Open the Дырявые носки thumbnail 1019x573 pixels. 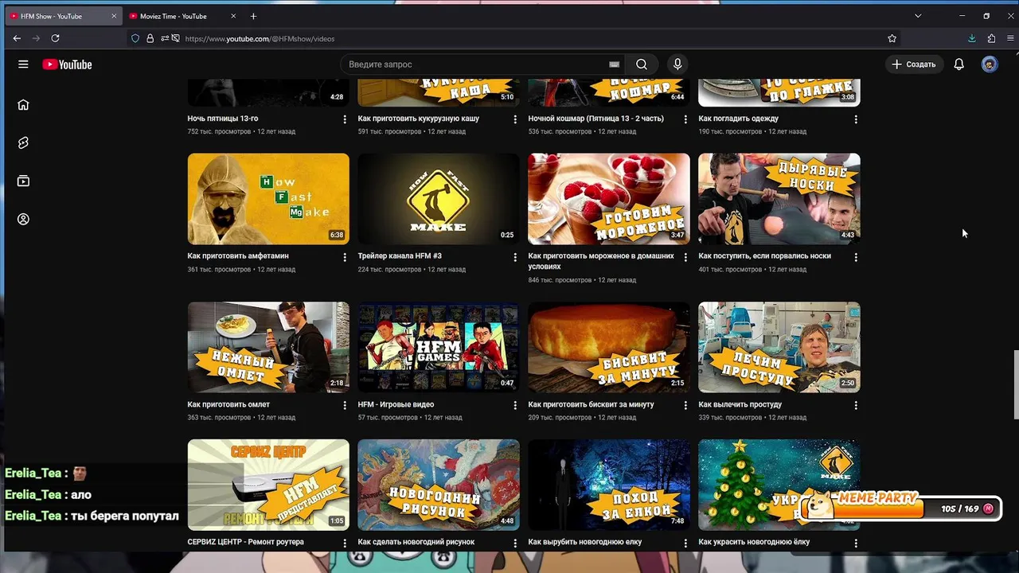(779, 199)
